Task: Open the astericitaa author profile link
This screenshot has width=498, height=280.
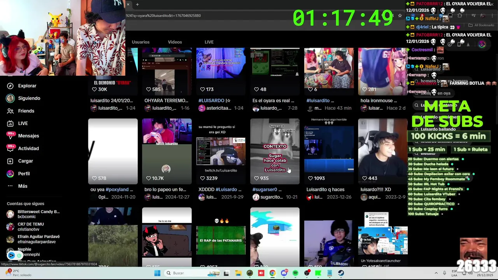Action: coord(216,108)
